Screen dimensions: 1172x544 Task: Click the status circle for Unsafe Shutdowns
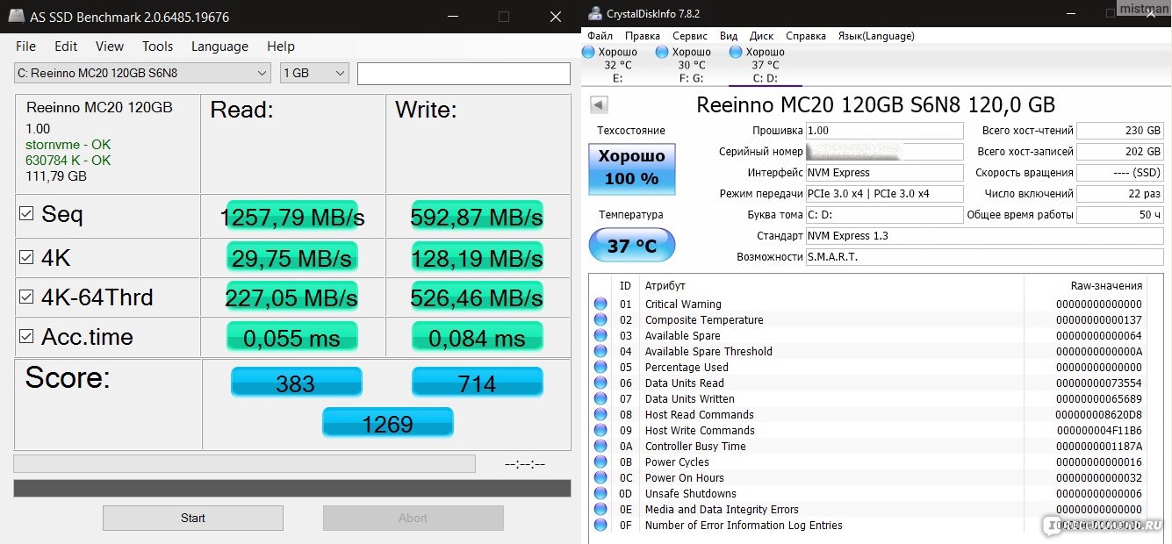click(600, 493)
